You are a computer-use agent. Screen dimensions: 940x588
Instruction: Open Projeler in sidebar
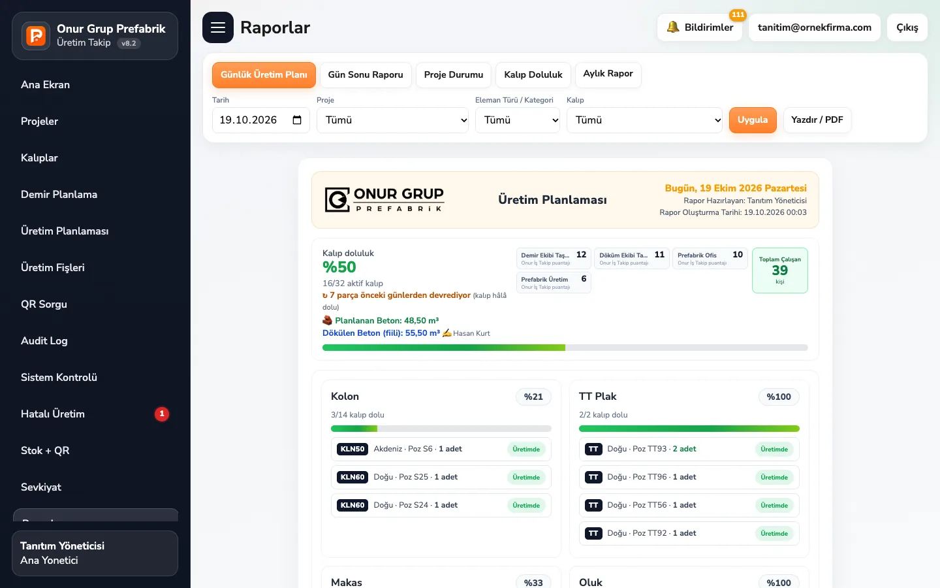pyautogui.click(x=95, y=122)
